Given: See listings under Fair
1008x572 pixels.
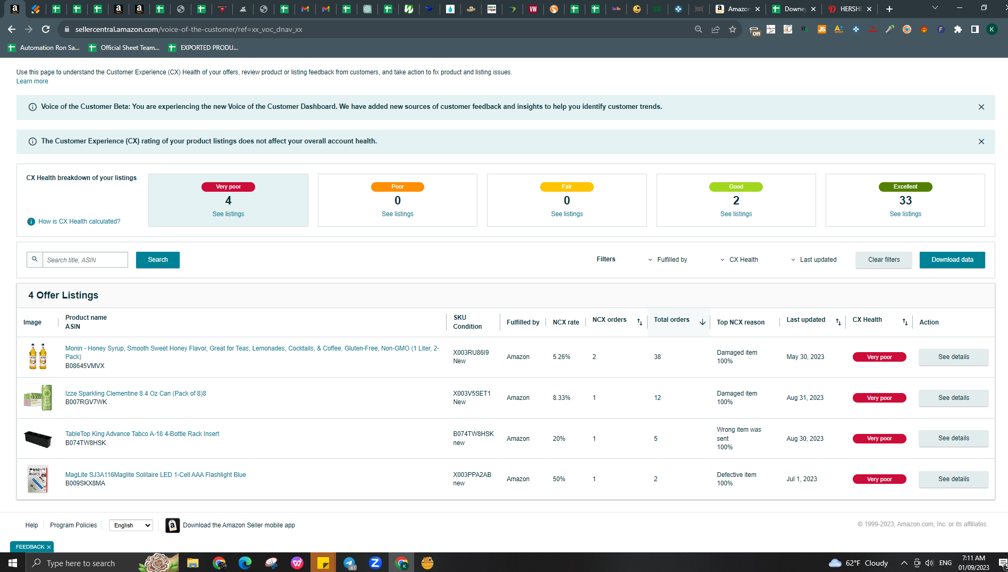Looking at the screenshot, I should pos(567,214).
